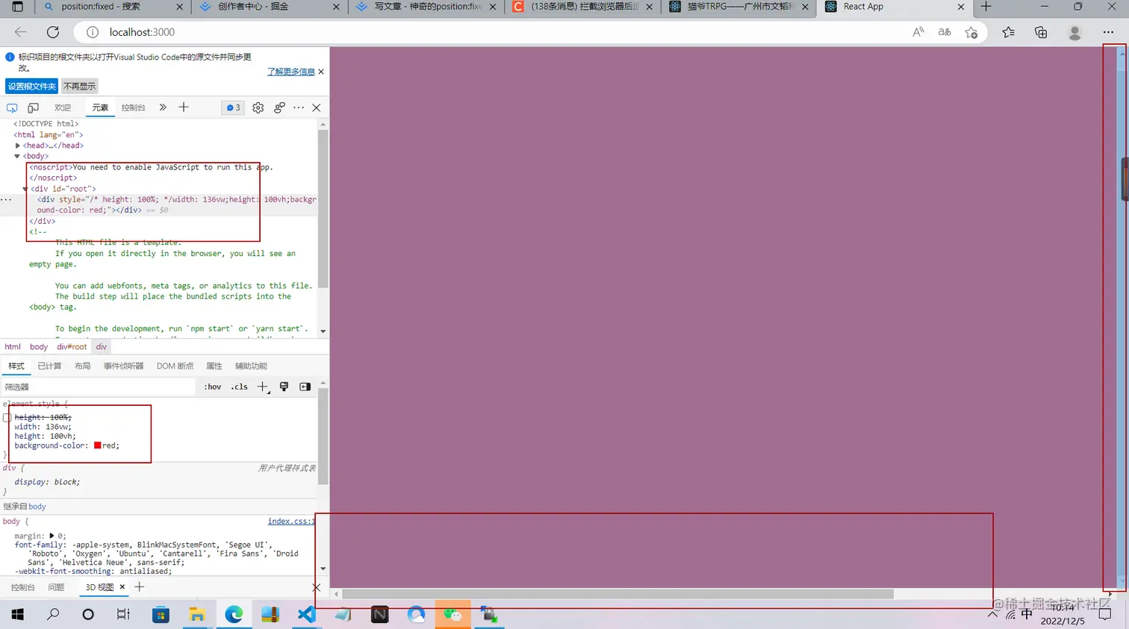Open the favorites list icon

point(1008,32)
